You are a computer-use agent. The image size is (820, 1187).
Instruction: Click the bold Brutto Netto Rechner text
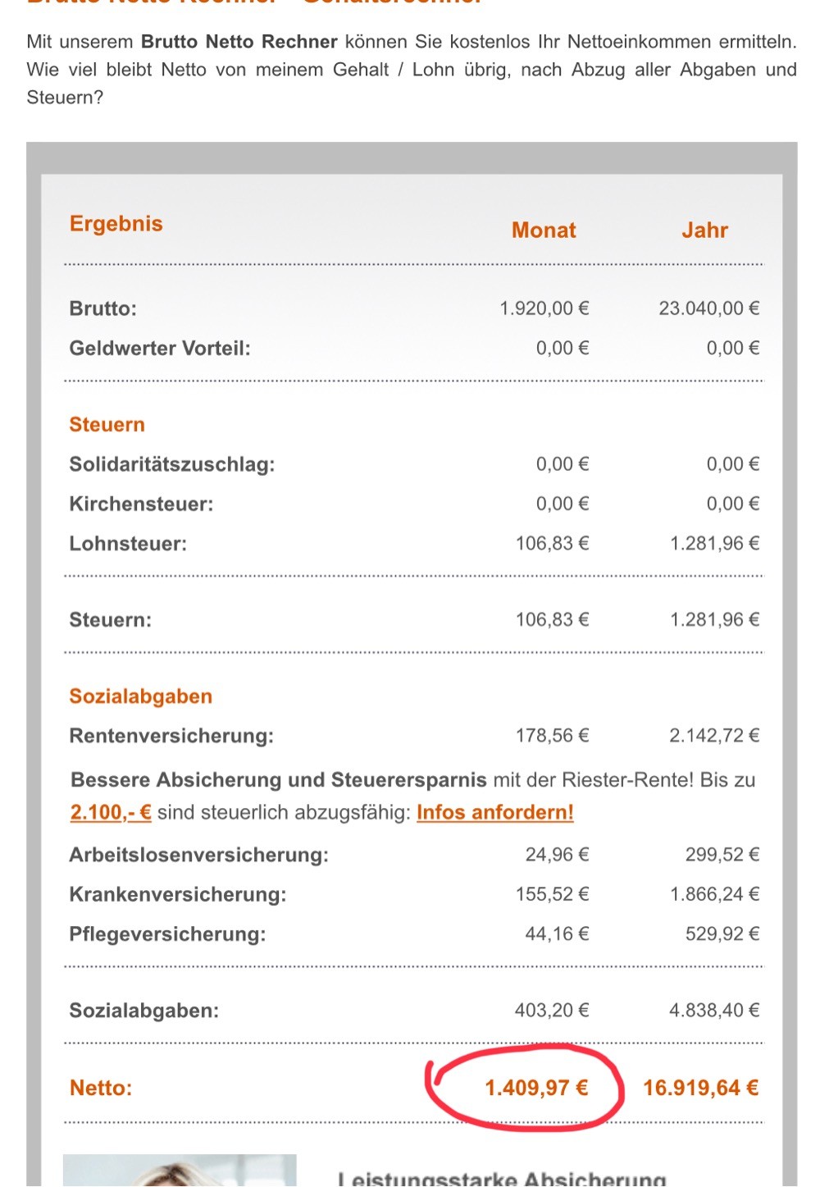[239, 41]
